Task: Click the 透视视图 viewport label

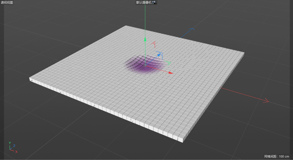Action: (x=7, y=2)
